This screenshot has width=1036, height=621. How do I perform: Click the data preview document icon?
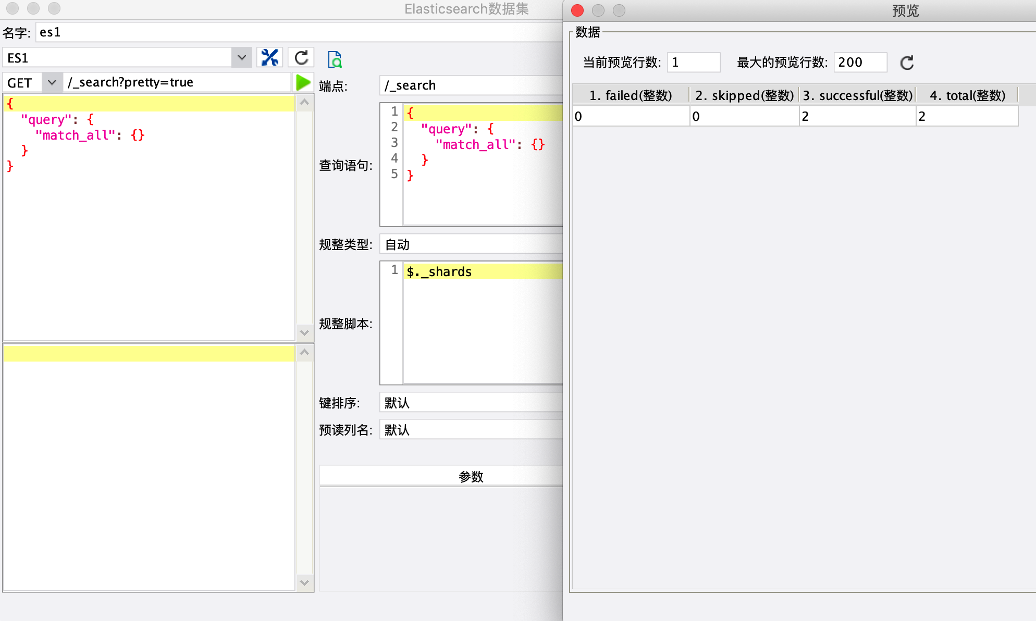click(335, 59)
